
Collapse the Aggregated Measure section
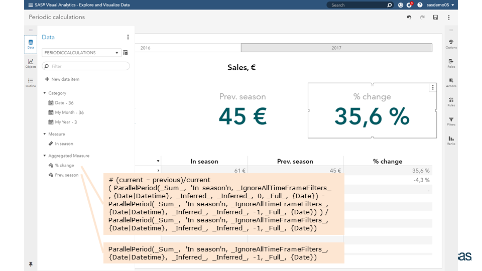(x=45, y=156)
